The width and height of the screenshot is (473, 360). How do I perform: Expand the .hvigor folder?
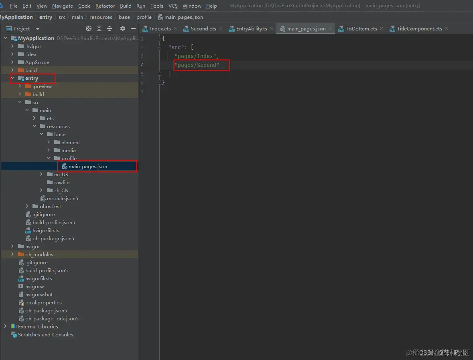pos(12,46)
